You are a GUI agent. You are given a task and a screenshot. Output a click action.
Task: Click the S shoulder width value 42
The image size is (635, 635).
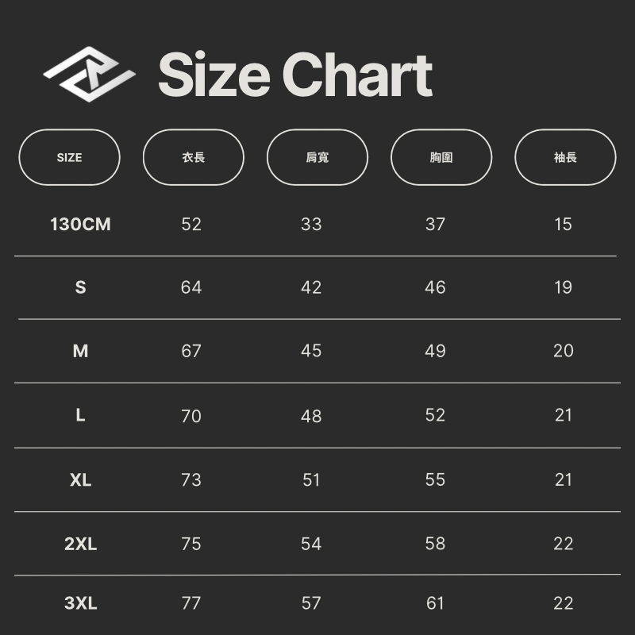[x=311, y=287]
